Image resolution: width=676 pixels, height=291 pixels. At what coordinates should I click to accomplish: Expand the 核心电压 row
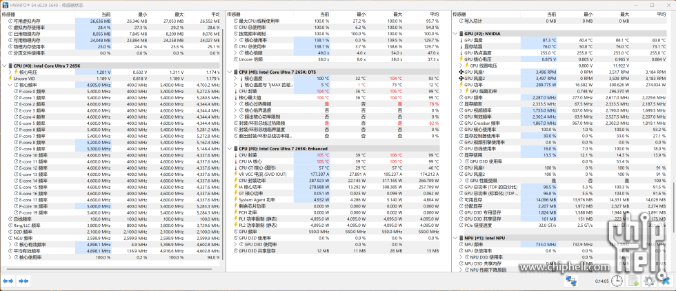10,72
